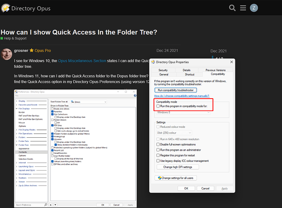Uncheck the Homegroup checkbox
Image resolution: width=282 pixels, height=208 pixels.
52,136
